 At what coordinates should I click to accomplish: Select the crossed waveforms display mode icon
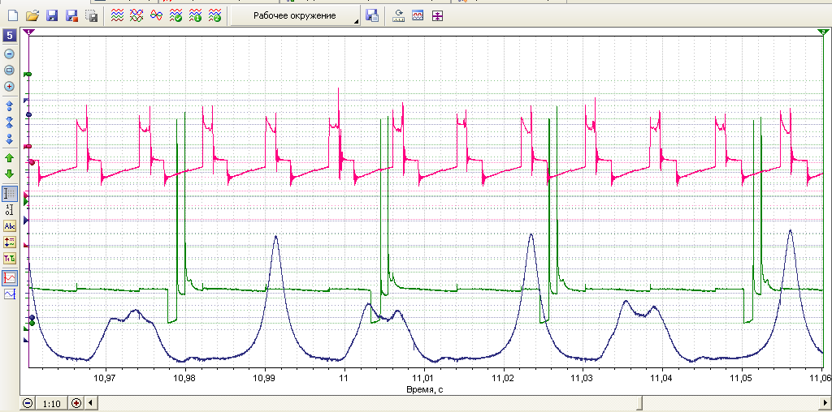coord(136,16)
